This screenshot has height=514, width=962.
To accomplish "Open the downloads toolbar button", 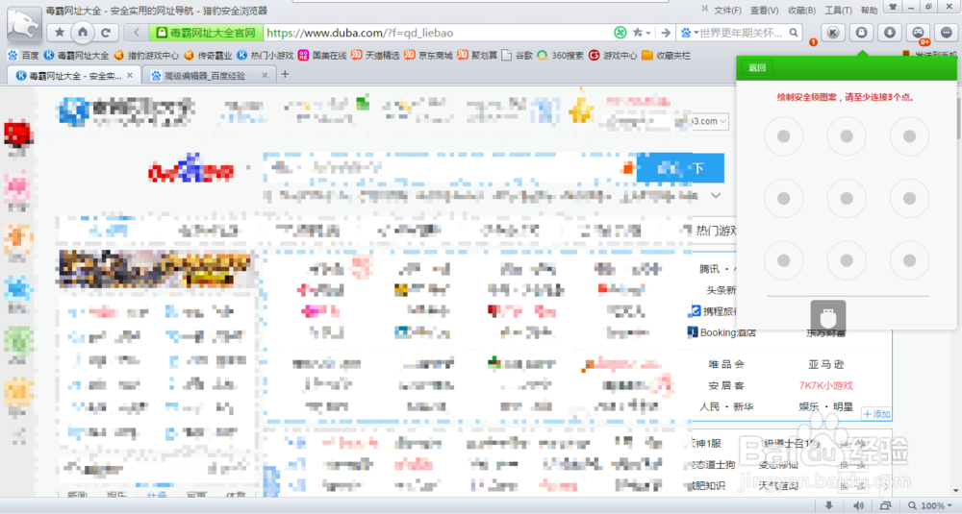I will coord(890,33).
